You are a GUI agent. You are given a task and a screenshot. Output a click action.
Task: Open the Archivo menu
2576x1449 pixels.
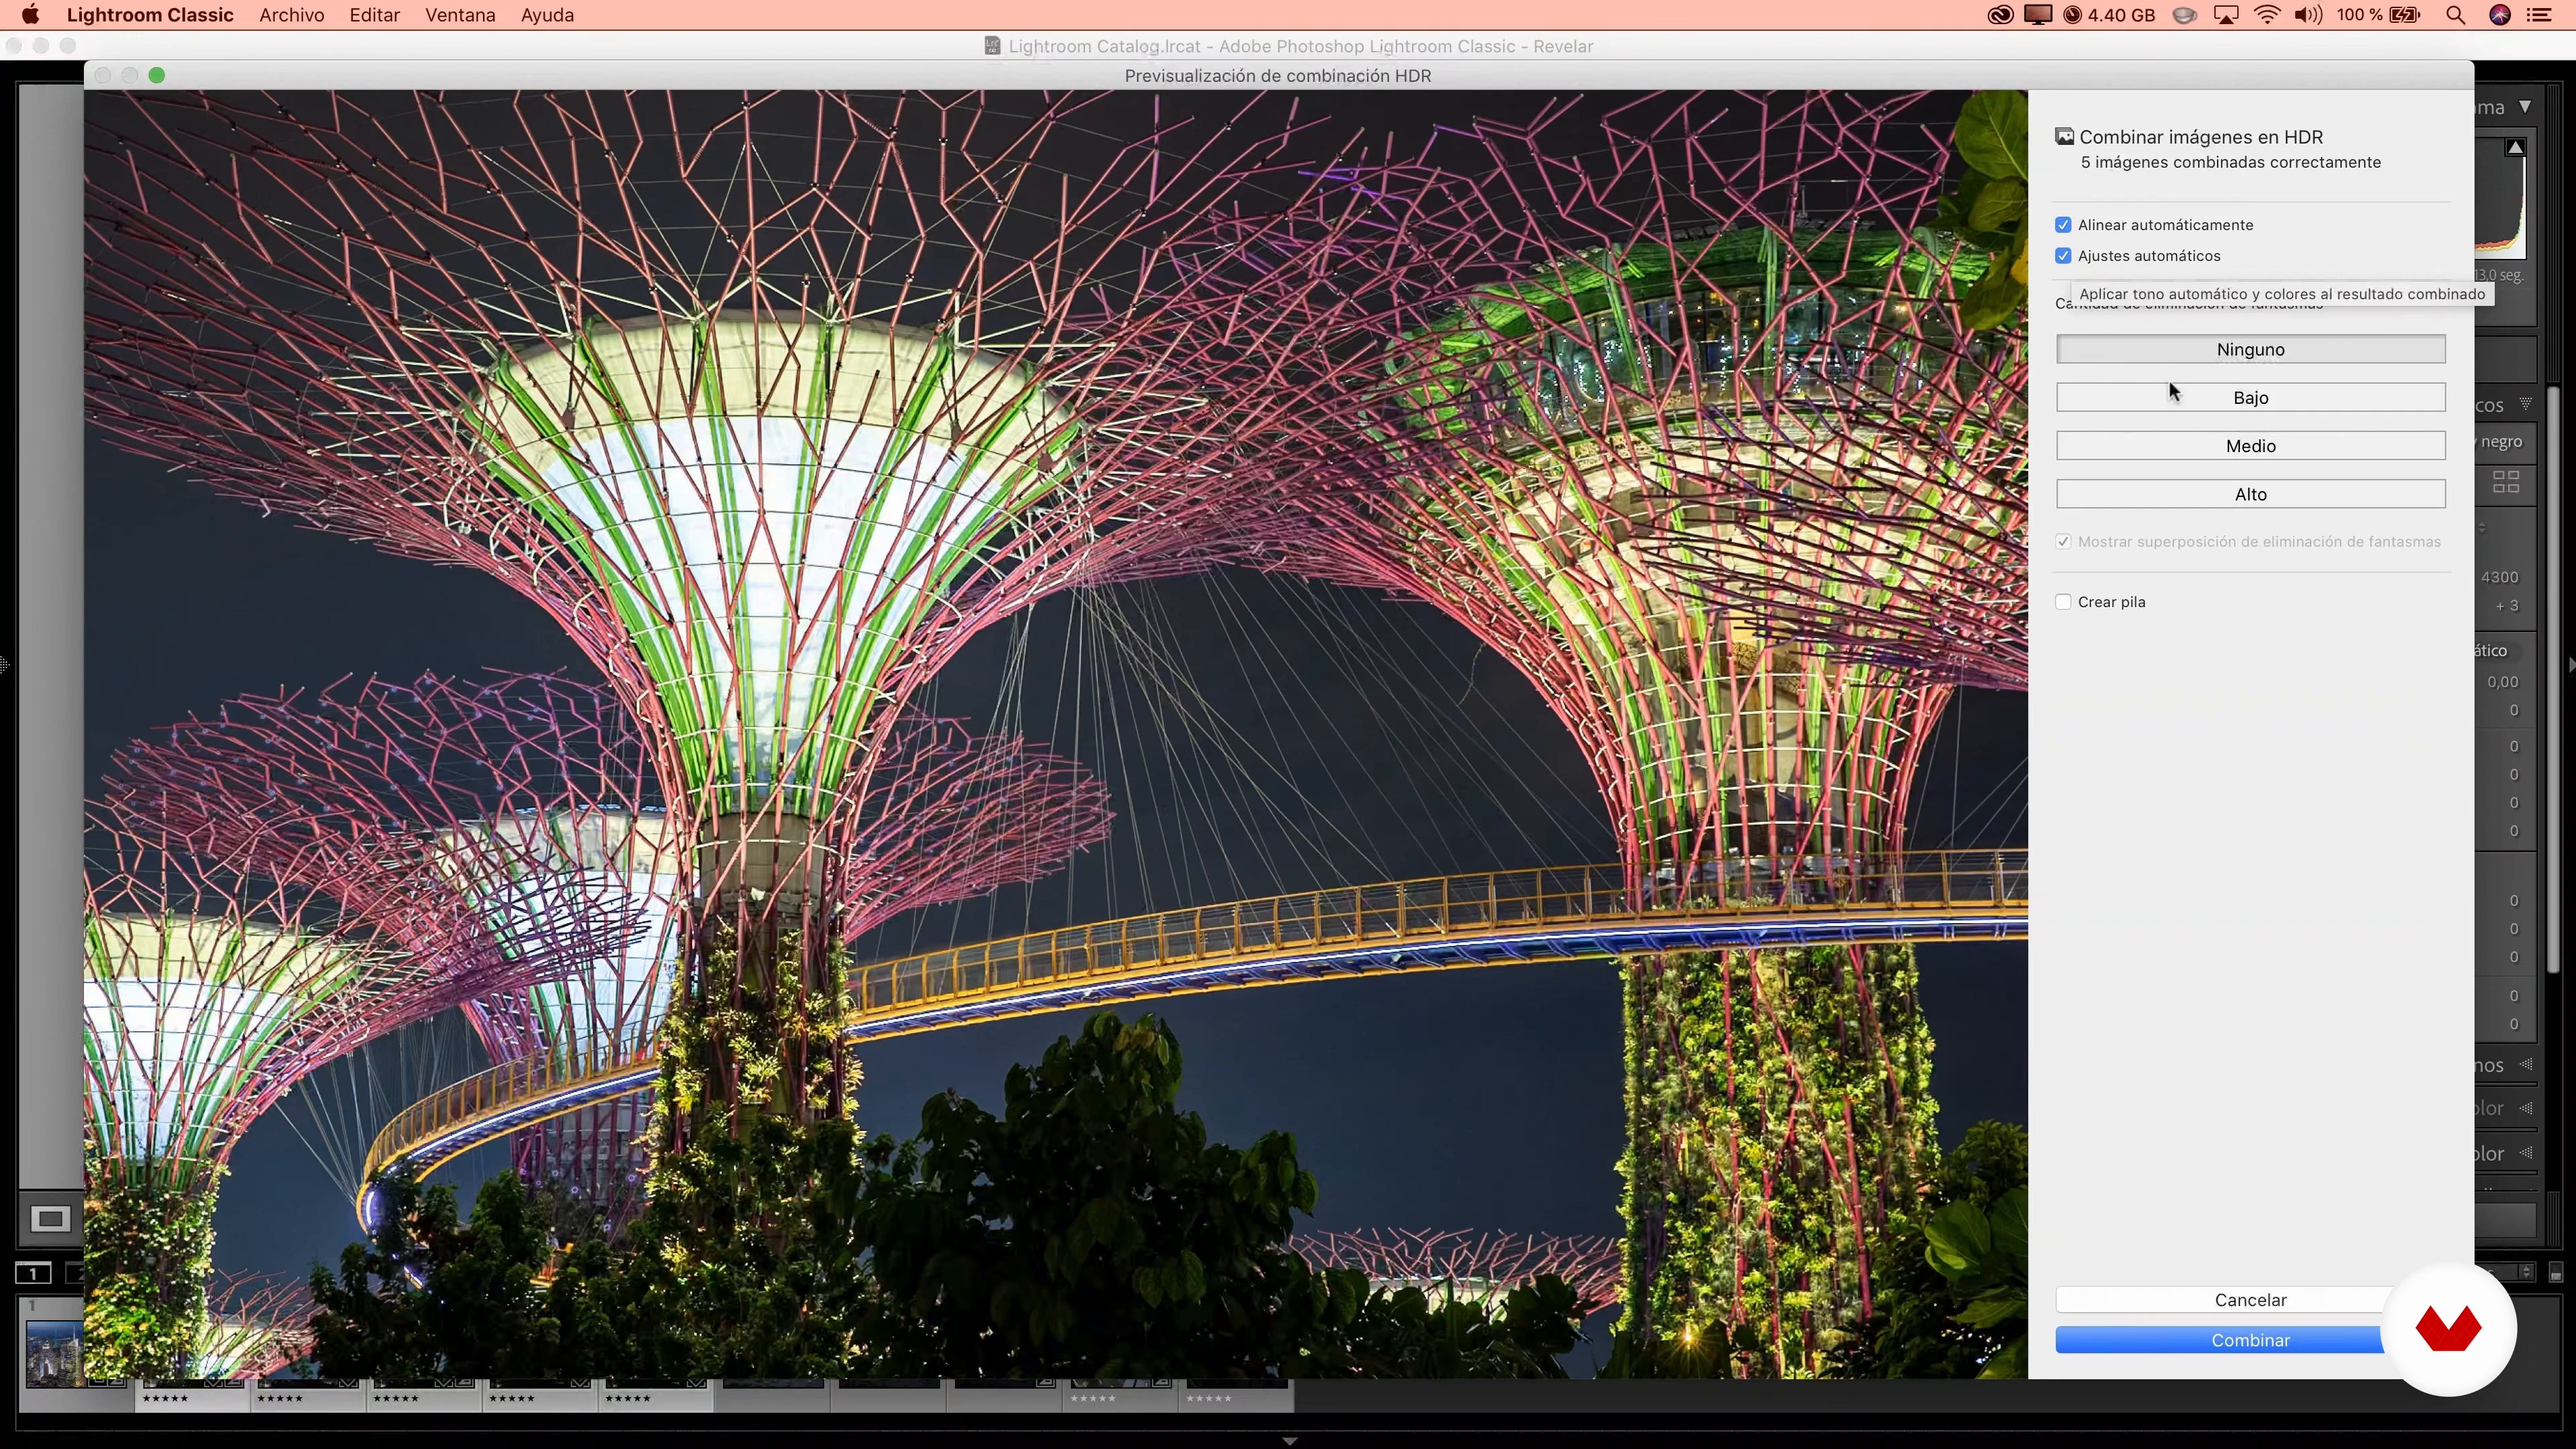(292, 15)
